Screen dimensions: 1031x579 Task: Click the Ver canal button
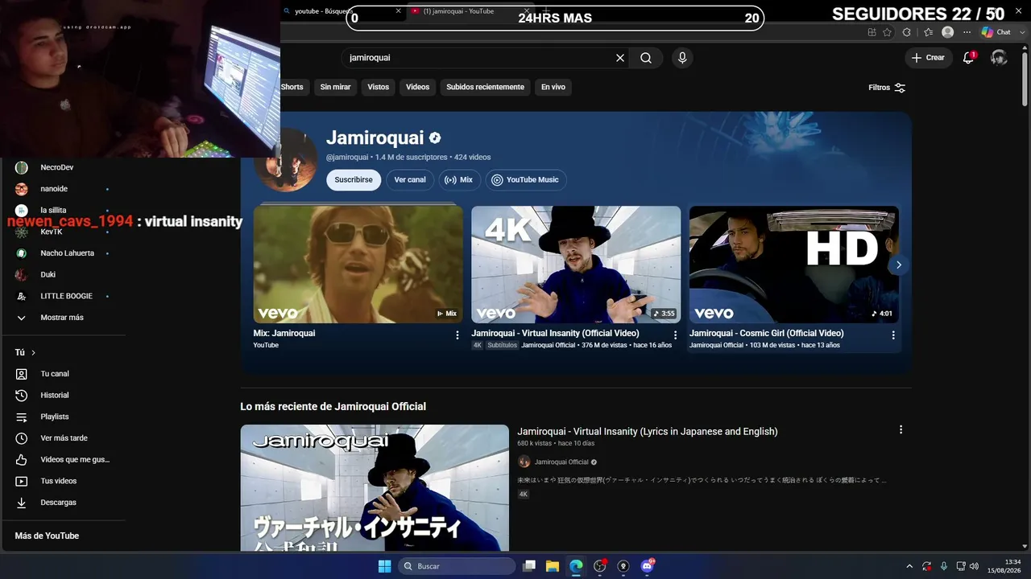tap(410, 180)
